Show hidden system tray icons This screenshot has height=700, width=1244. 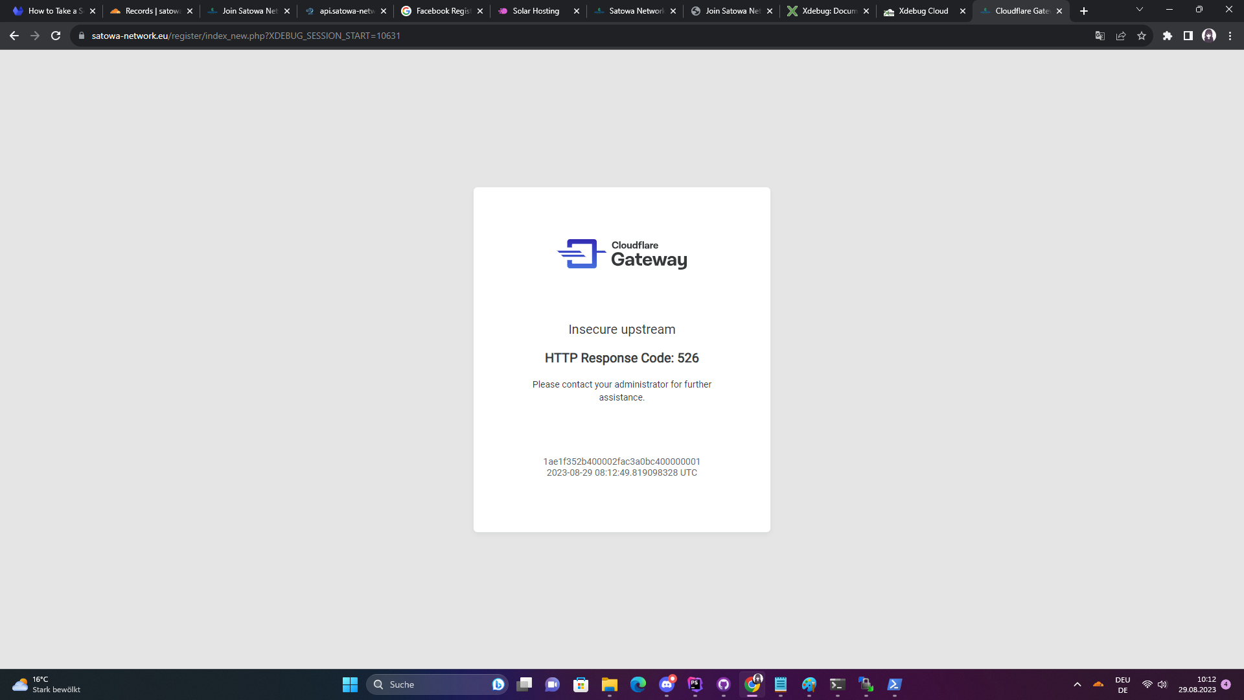[x=1077, y=684]
